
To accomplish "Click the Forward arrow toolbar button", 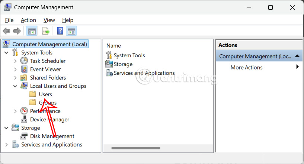I will click(x=17, y=31).
